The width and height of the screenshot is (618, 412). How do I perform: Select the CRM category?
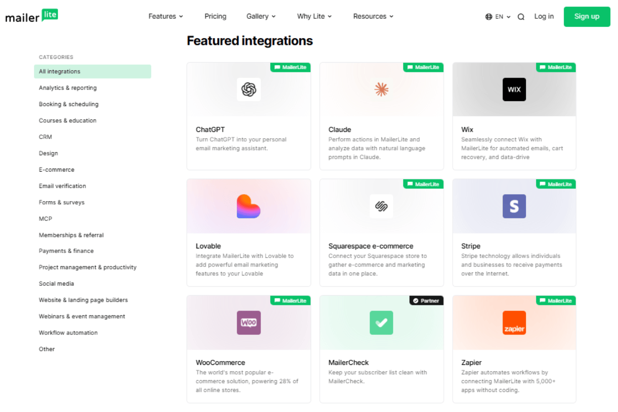[x=46, y=136]
